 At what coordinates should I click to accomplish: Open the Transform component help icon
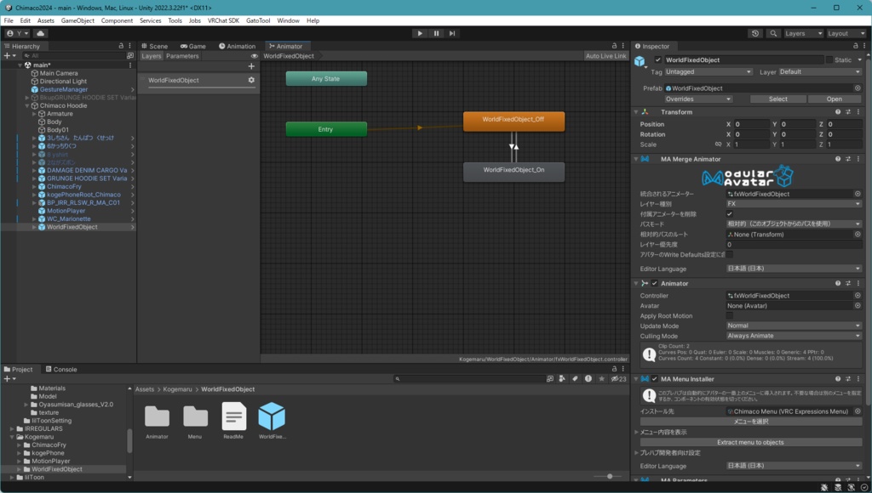pyautogui.click(x=838, y=112)
